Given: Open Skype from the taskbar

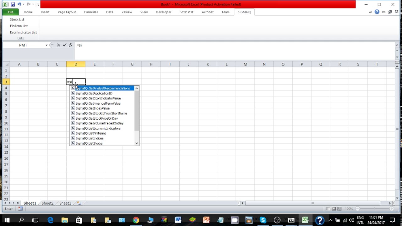Looking at the screenshot, I should 263,220.
